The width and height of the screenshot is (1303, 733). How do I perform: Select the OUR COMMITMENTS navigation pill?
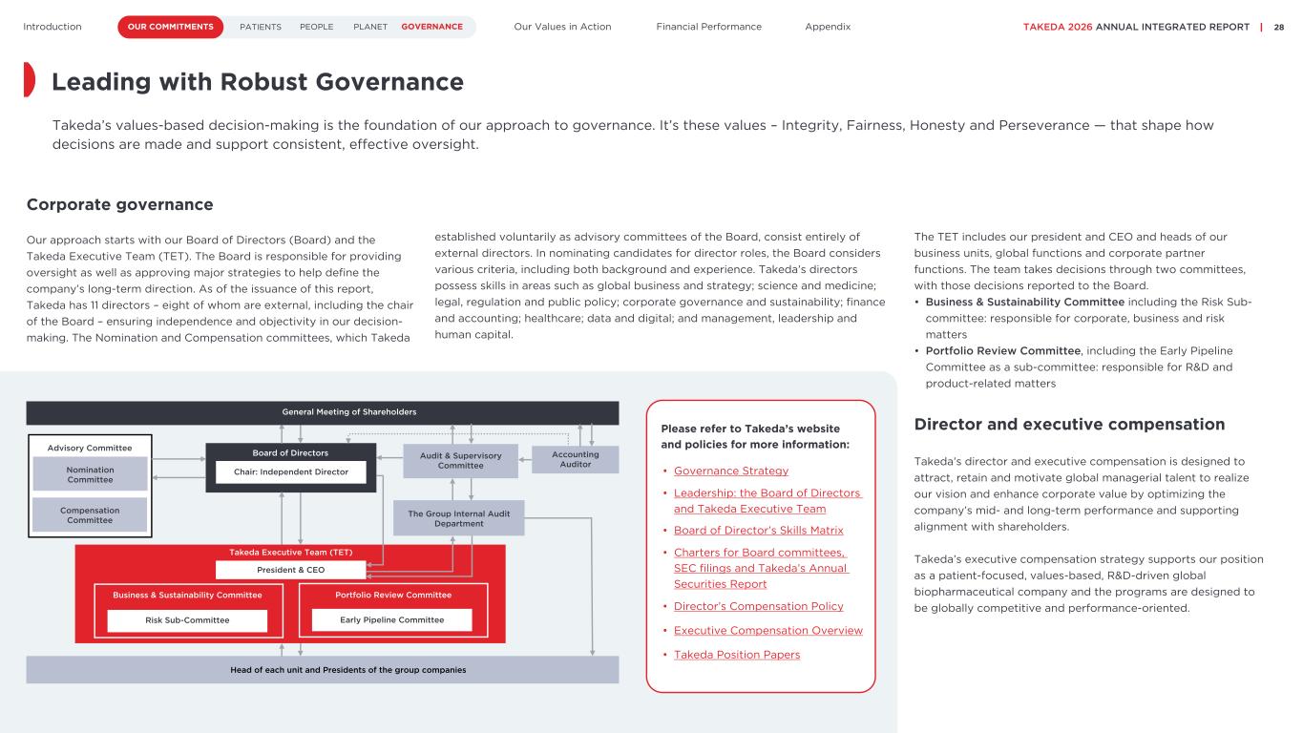[170, 27]
